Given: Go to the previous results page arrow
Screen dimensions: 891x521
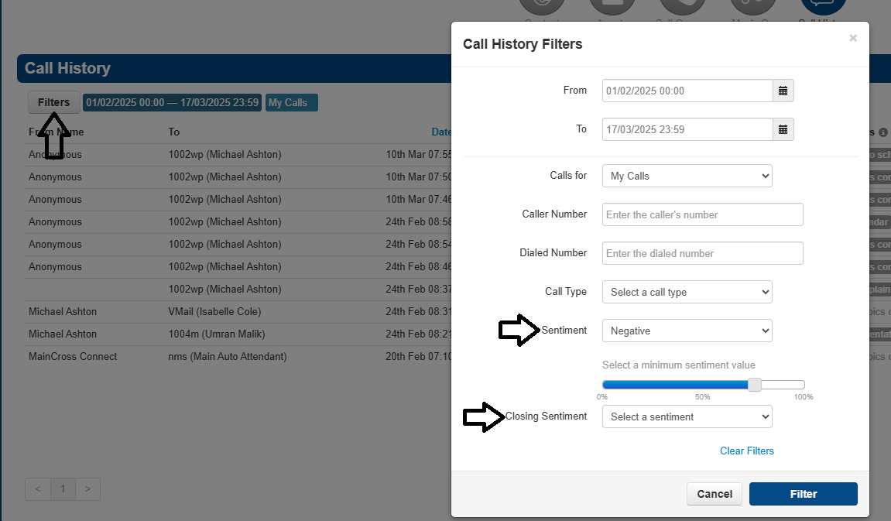Looking at the screenshot, I should click(x=38, y=489).
